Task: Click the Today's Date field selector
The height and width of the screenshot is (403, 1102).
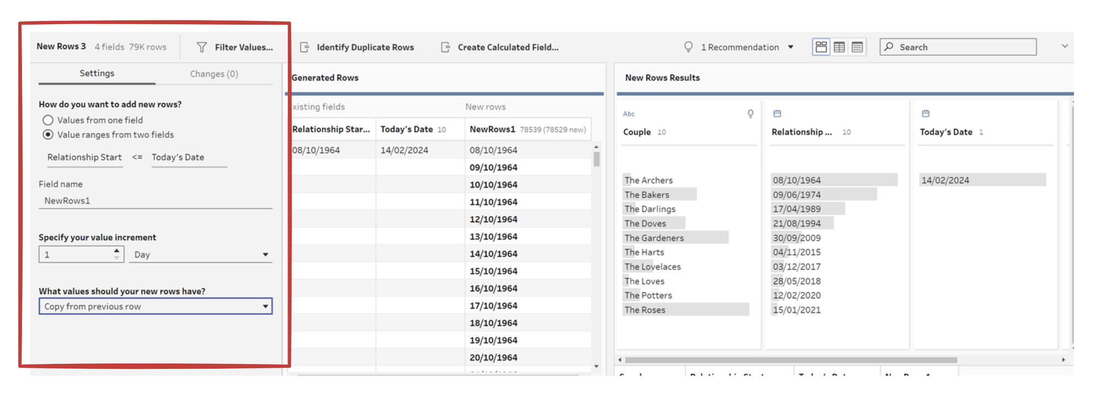Action: [x=178, y=157]
